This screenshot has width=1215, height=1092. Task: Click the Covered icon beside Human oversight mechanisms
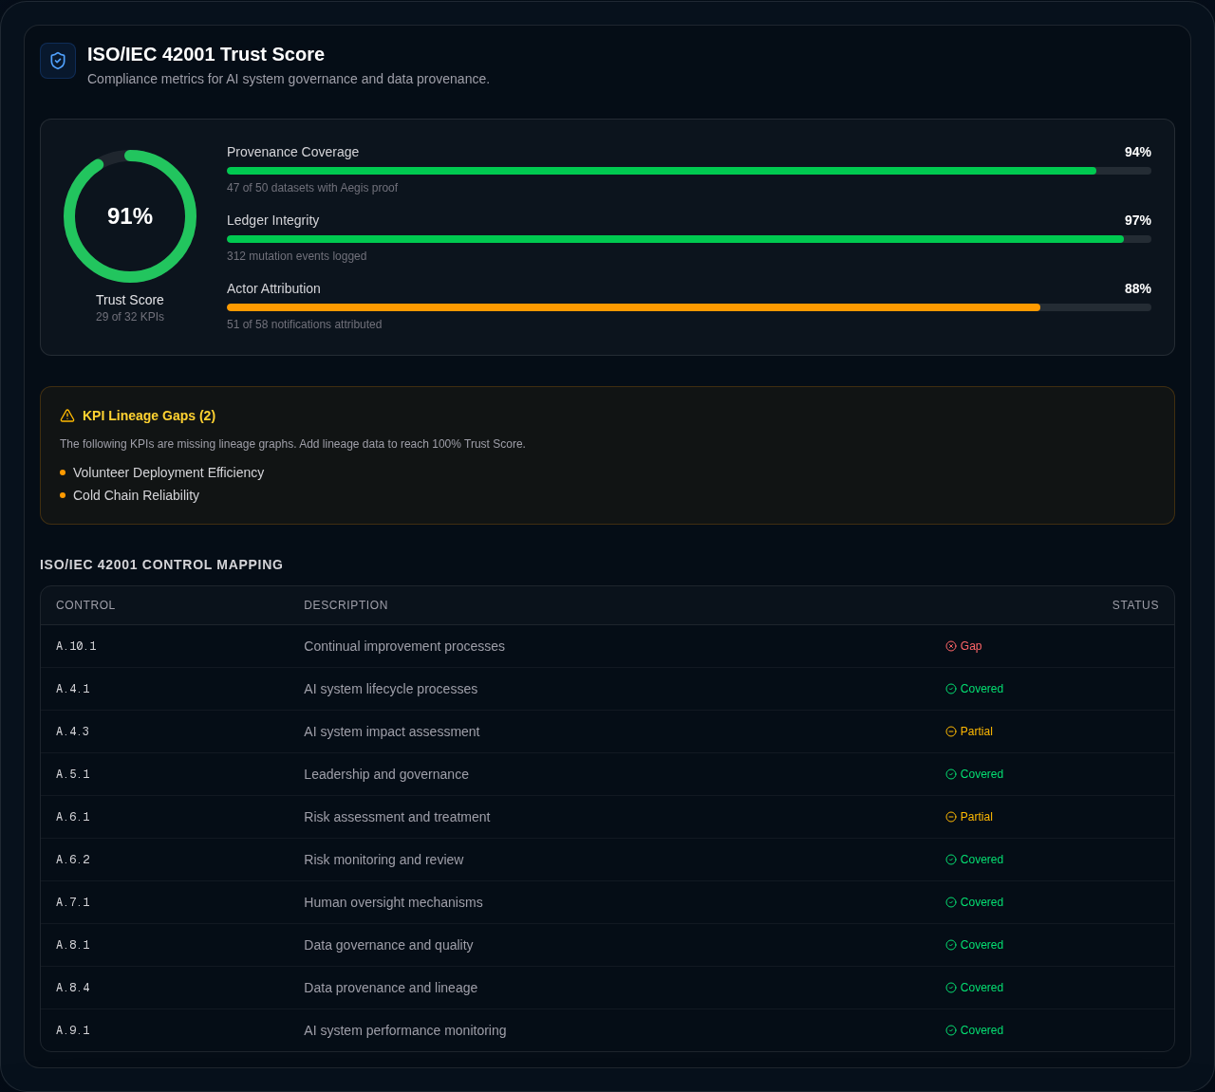pos(949,902)
